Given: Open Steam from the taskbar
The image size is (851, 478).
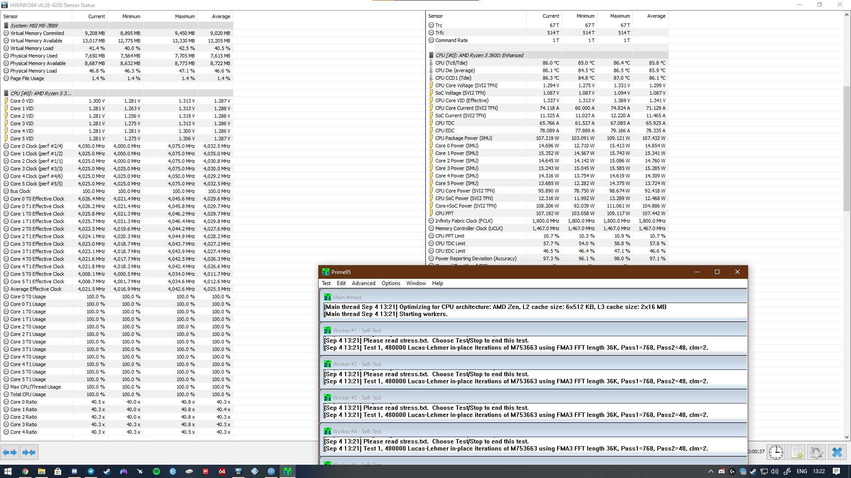Looking at the screenshot, I should (107, 471).
